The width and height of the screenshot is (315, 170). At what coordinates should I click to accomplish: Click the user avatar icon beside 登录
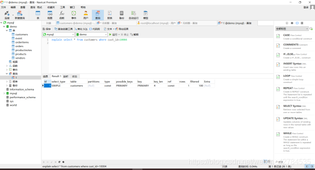tap(312, 8)
